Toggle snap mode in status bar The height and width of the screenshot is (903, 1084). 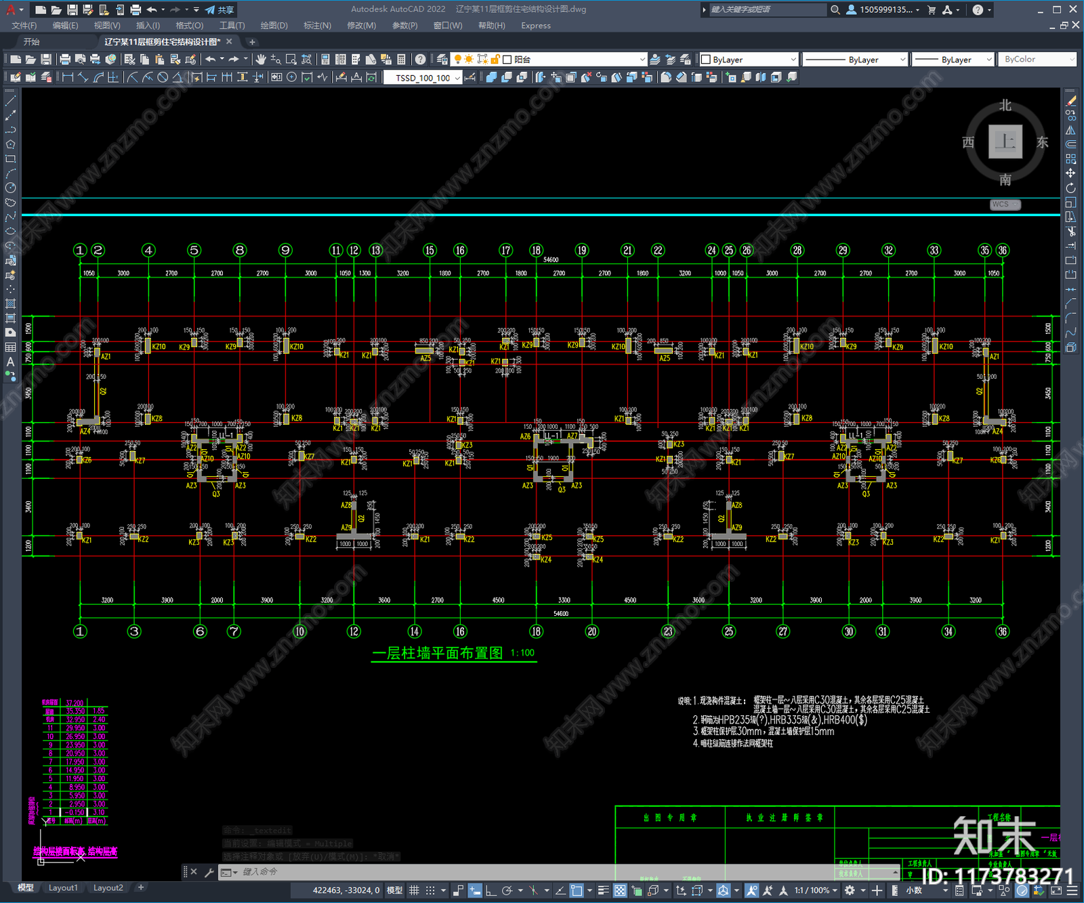pyautogui.click(x=430, y=890)
